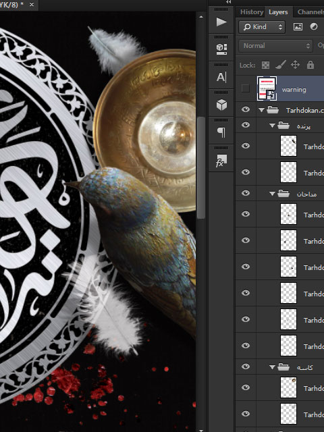Hide the Tarhdokan group
This screenshot has height=432, width=324.
(x=246, y=109)
